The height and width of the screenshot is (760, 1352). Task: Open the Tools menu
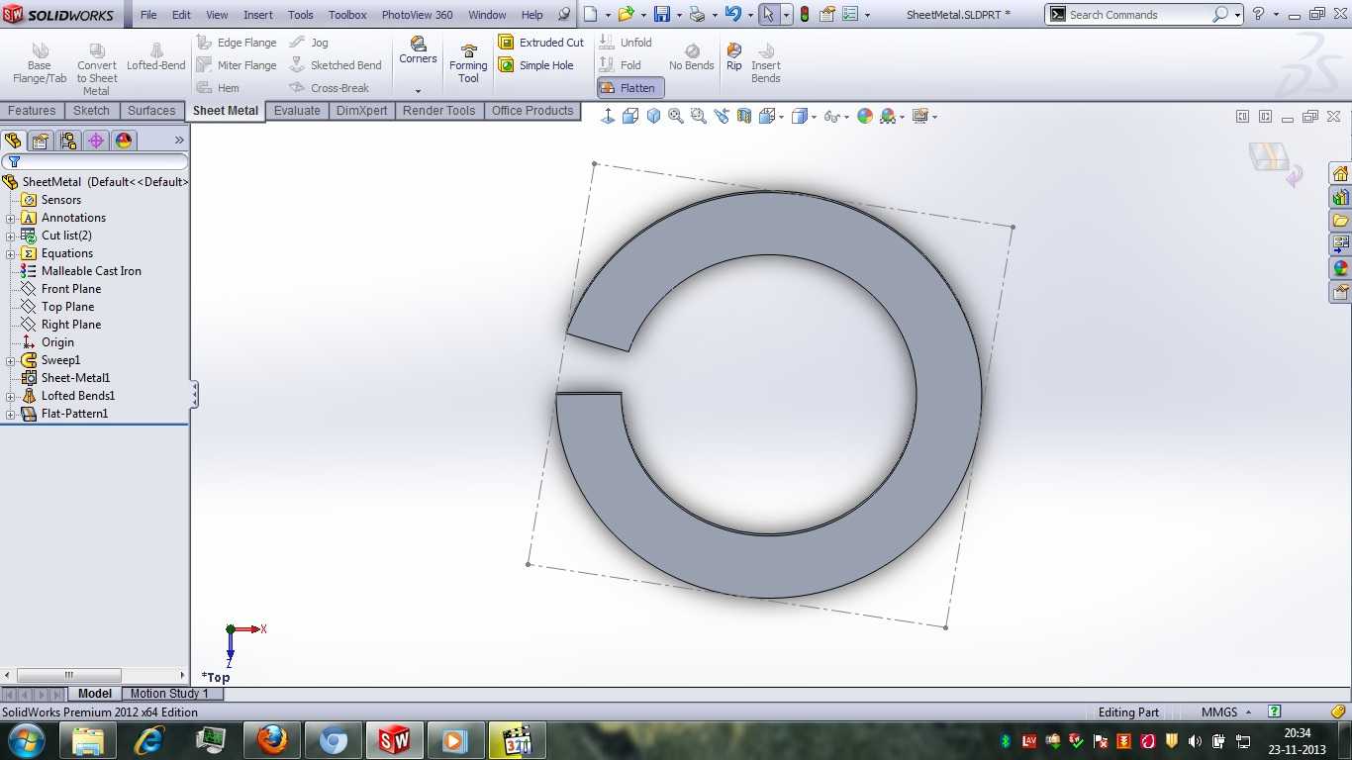click(x=301, y=15)
